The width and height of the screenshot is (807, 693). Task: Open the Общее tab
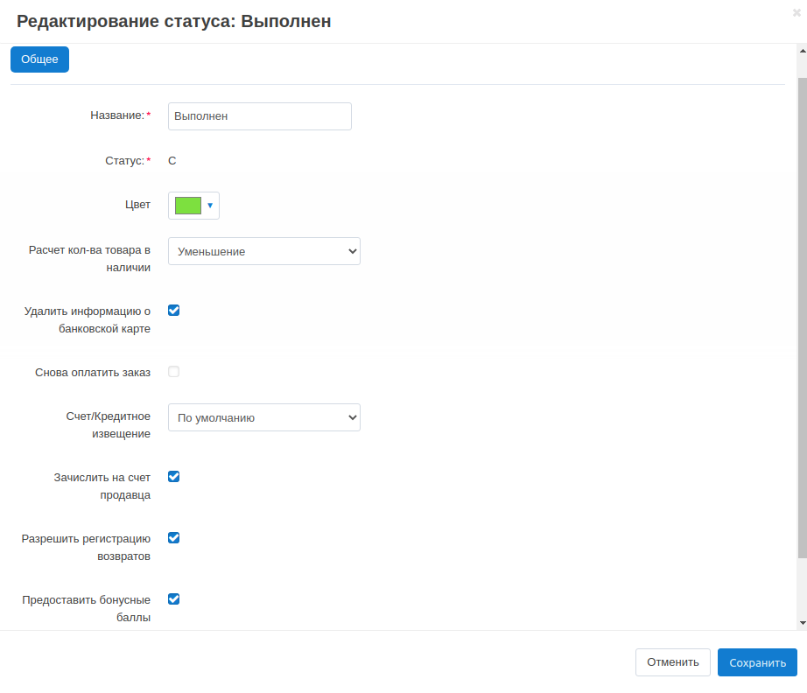tap(39, 59)
